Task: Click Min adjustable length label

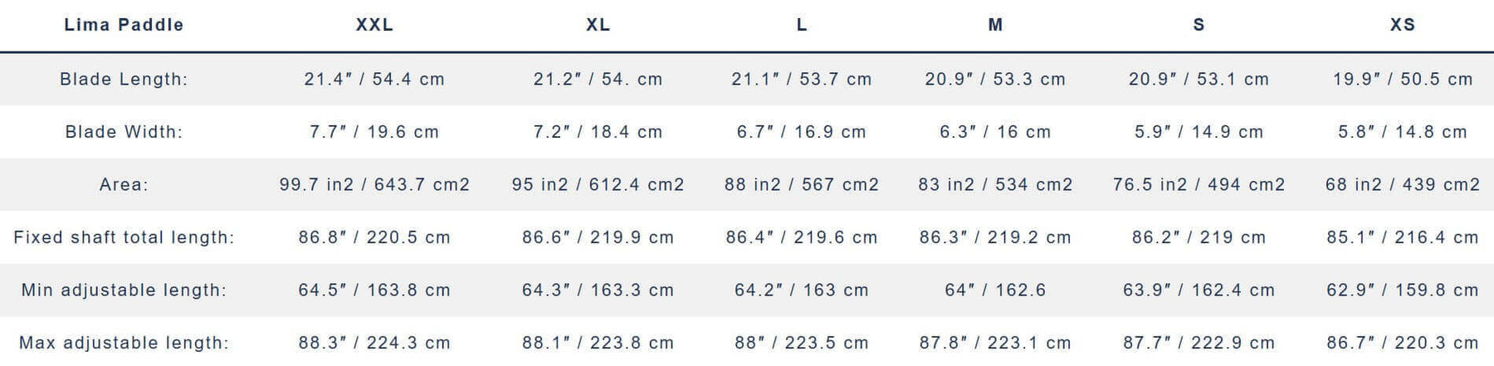Action: (x=124, y=290)
